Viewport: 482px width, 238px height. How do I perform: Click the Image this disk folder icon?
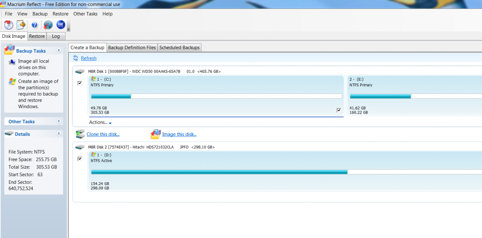tap(155, 134)
